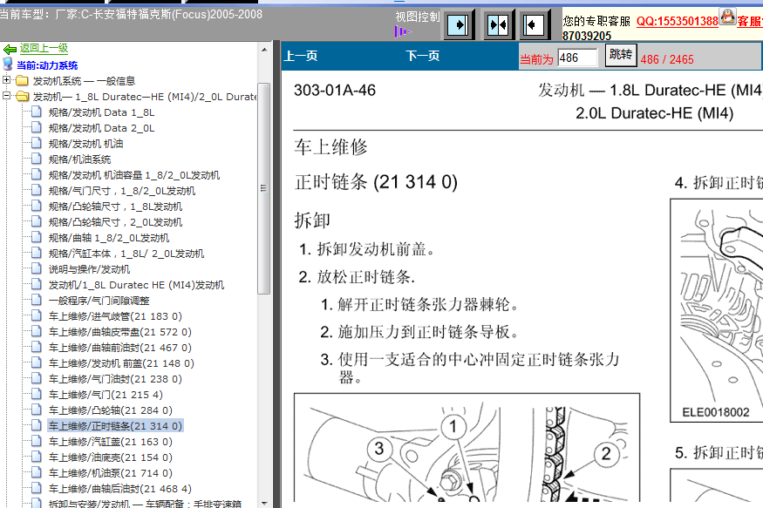Image resolution: width=763 pixels, height=508 pixels.
Task: Click the 跳转 jump button
Action: pyautogui.click(x=620, y=55)
